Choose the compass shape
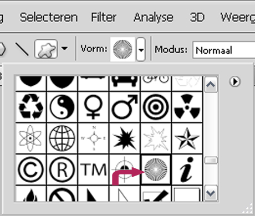 click(x=93, y=138)
